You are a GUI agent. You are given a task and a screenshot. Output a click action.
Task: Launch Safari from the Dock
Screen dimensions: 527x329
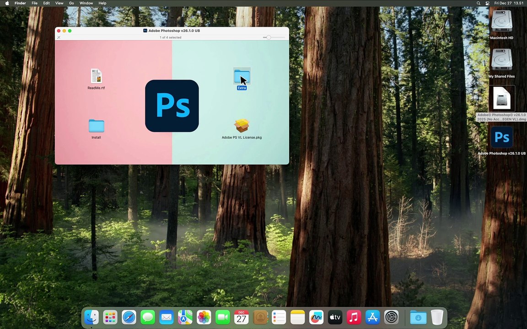pyautogui.click(x=129, y=317)
